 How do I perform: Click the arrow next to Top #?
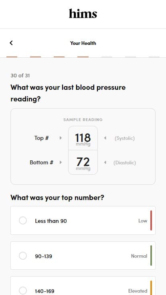pyautogui.click(x=61, y=138)
